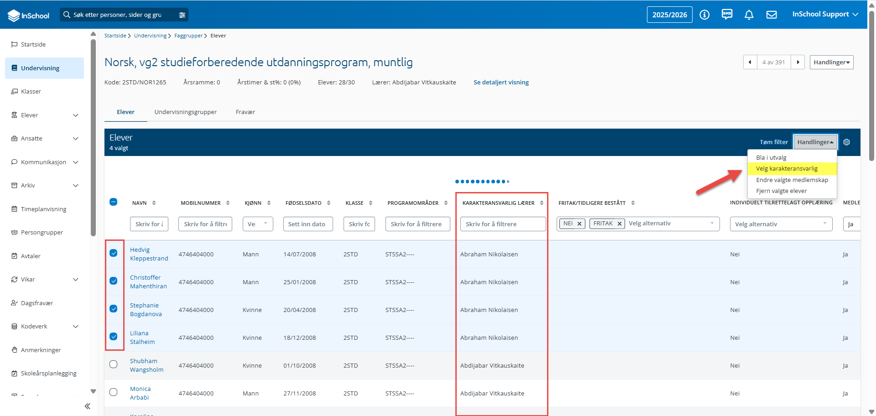
Task: Sort by Fødselsdato column
Action: [328, 203]
